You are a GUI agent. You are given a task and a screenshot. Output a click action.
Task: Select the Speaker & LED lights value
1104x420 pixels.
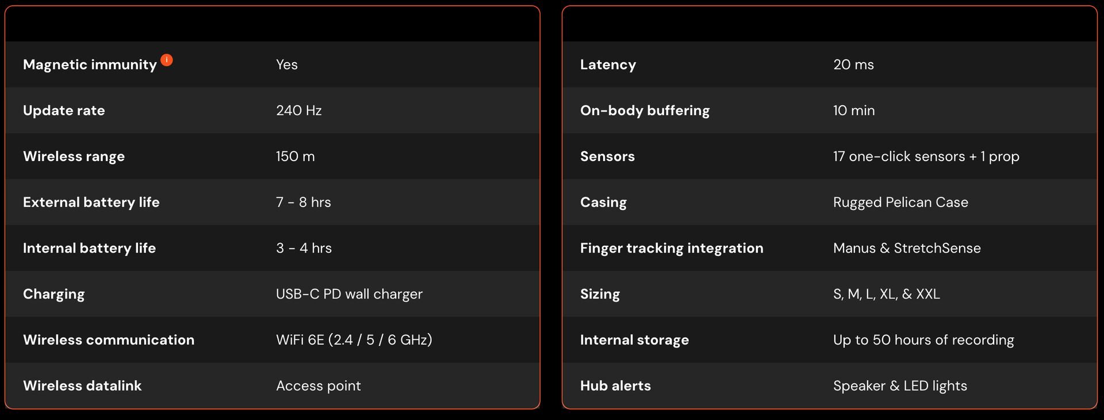(x=900, y=386)
